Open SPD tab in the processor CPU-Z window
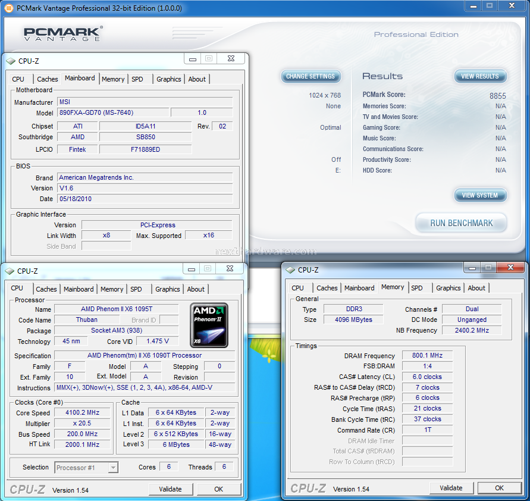Viewport: 530px width, 501px height. (x=136, y=289)
